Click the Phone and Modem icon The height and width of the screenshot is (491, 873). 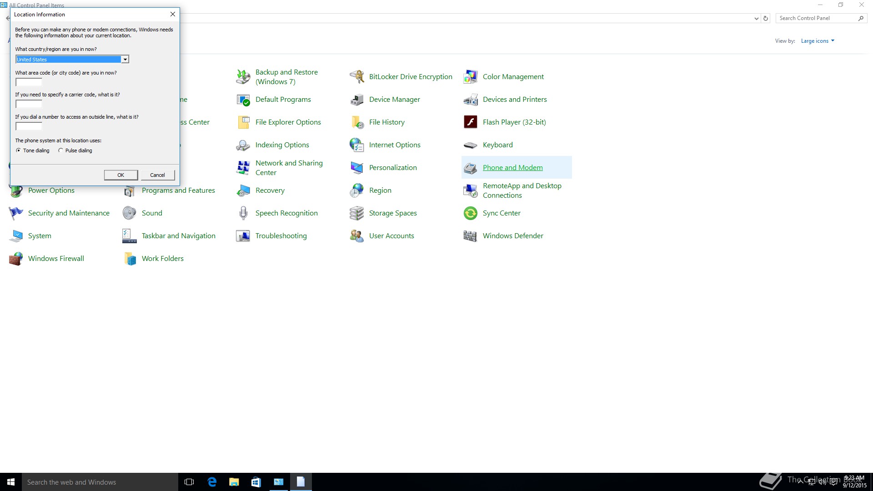(471, 168)
